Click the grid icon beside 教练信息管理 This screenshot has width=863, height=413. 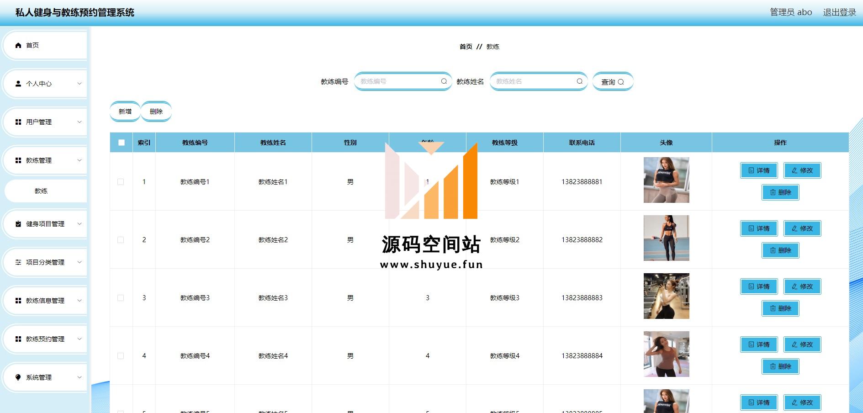18,301
